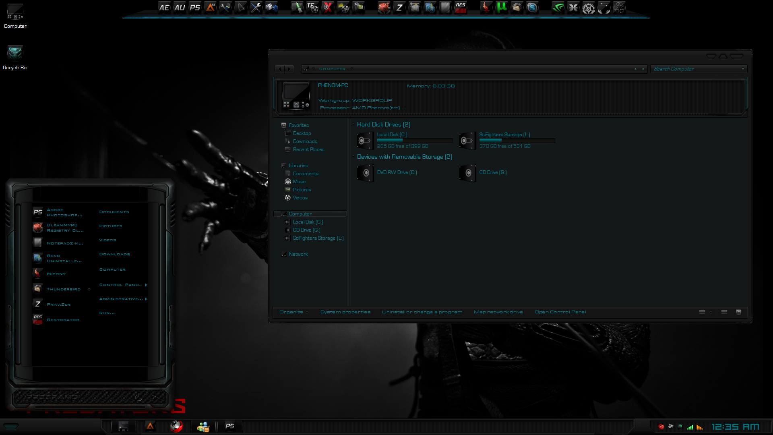Open Documents from the start menu

114,211
